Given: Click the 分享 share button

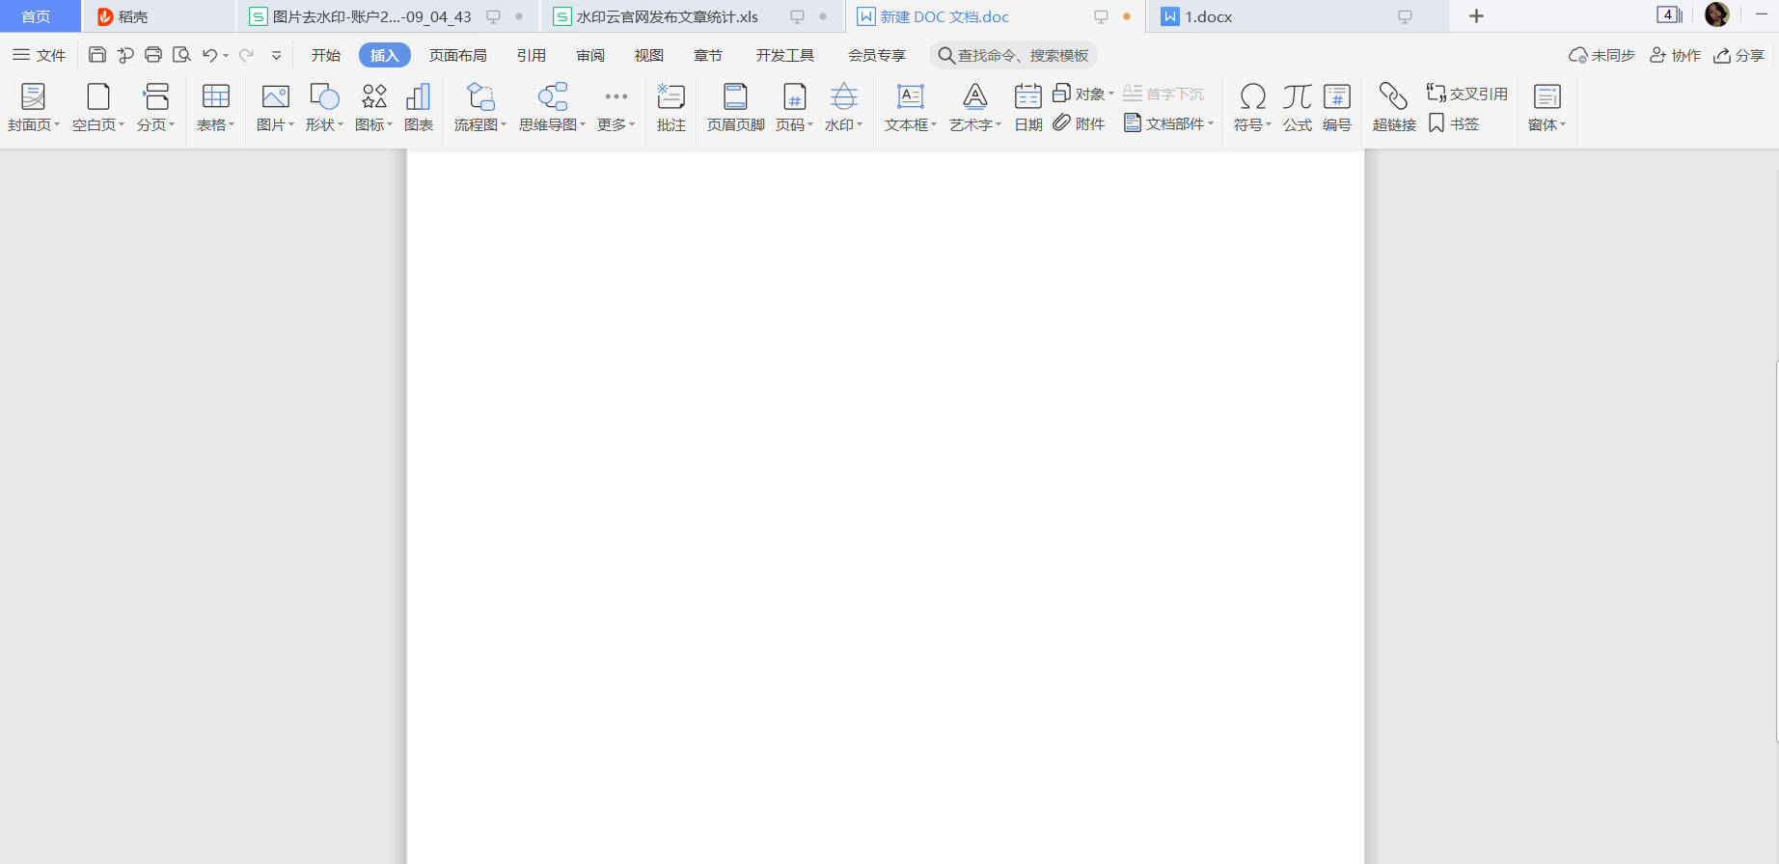Looking at the screenshot, I should click(1738, 55).
